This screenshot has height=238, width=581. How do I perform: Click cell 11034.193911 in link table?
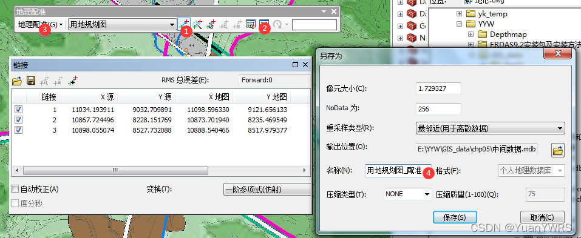(x=93, y=110)
